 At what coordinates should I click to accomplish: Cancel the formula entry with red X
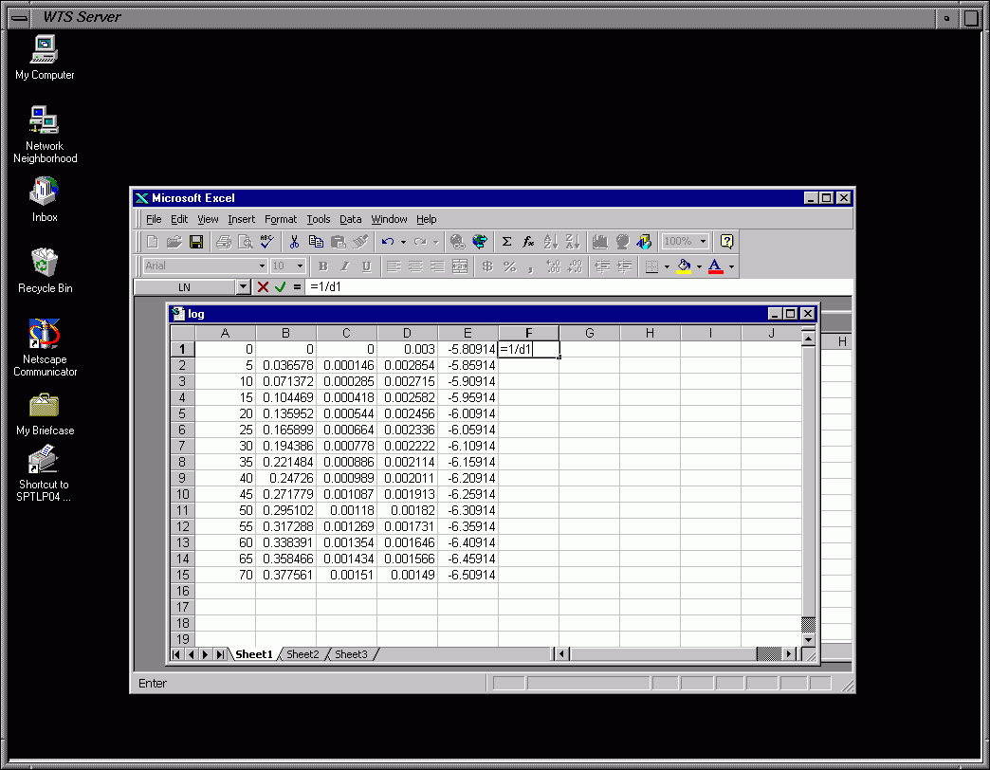(x=263, y=286)
